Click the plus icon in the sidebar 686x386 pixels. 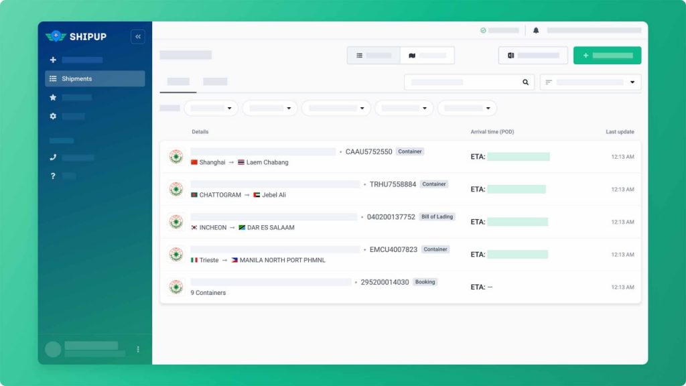click(52, 60)
